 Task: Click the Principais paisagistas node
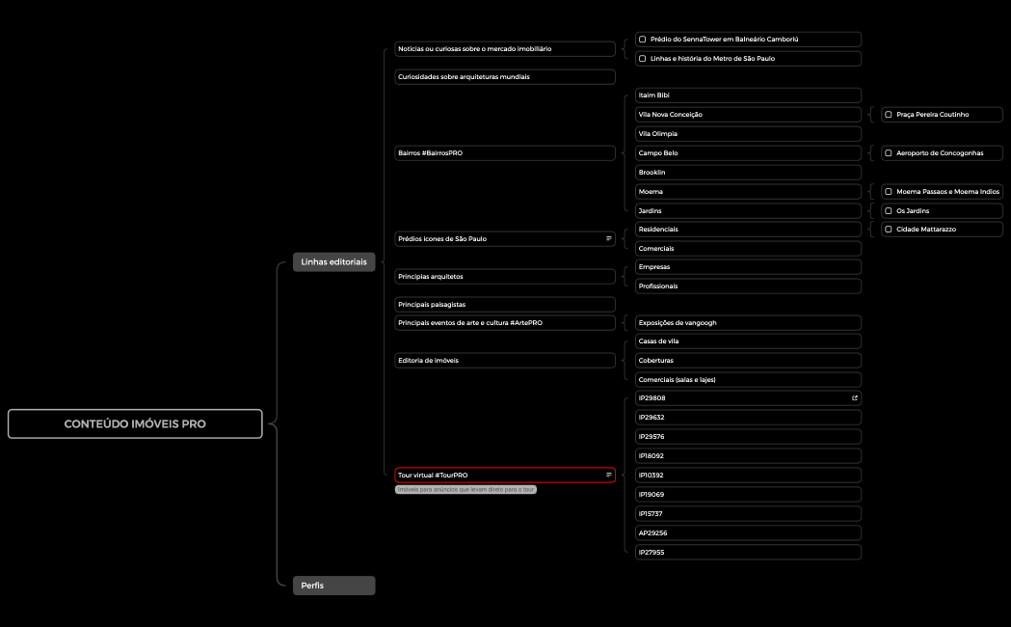tap(504, 305)
